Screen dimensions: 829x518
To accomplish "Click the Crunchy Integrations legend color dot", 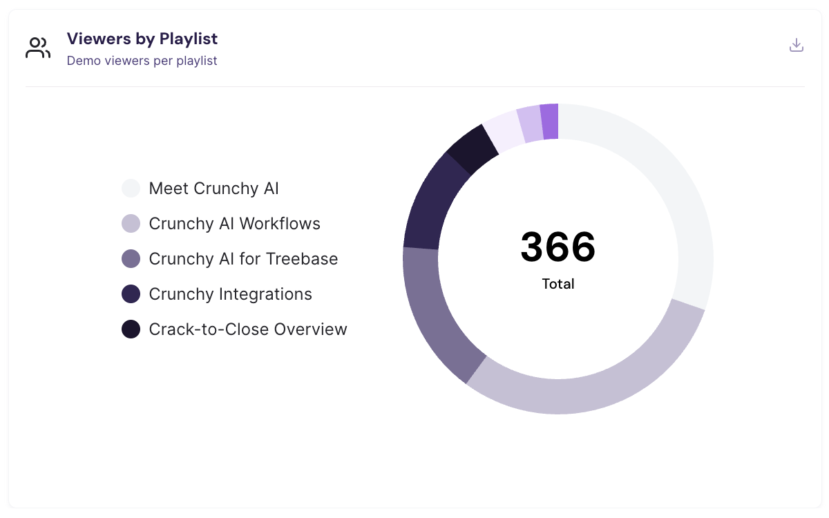I will 131,294.
